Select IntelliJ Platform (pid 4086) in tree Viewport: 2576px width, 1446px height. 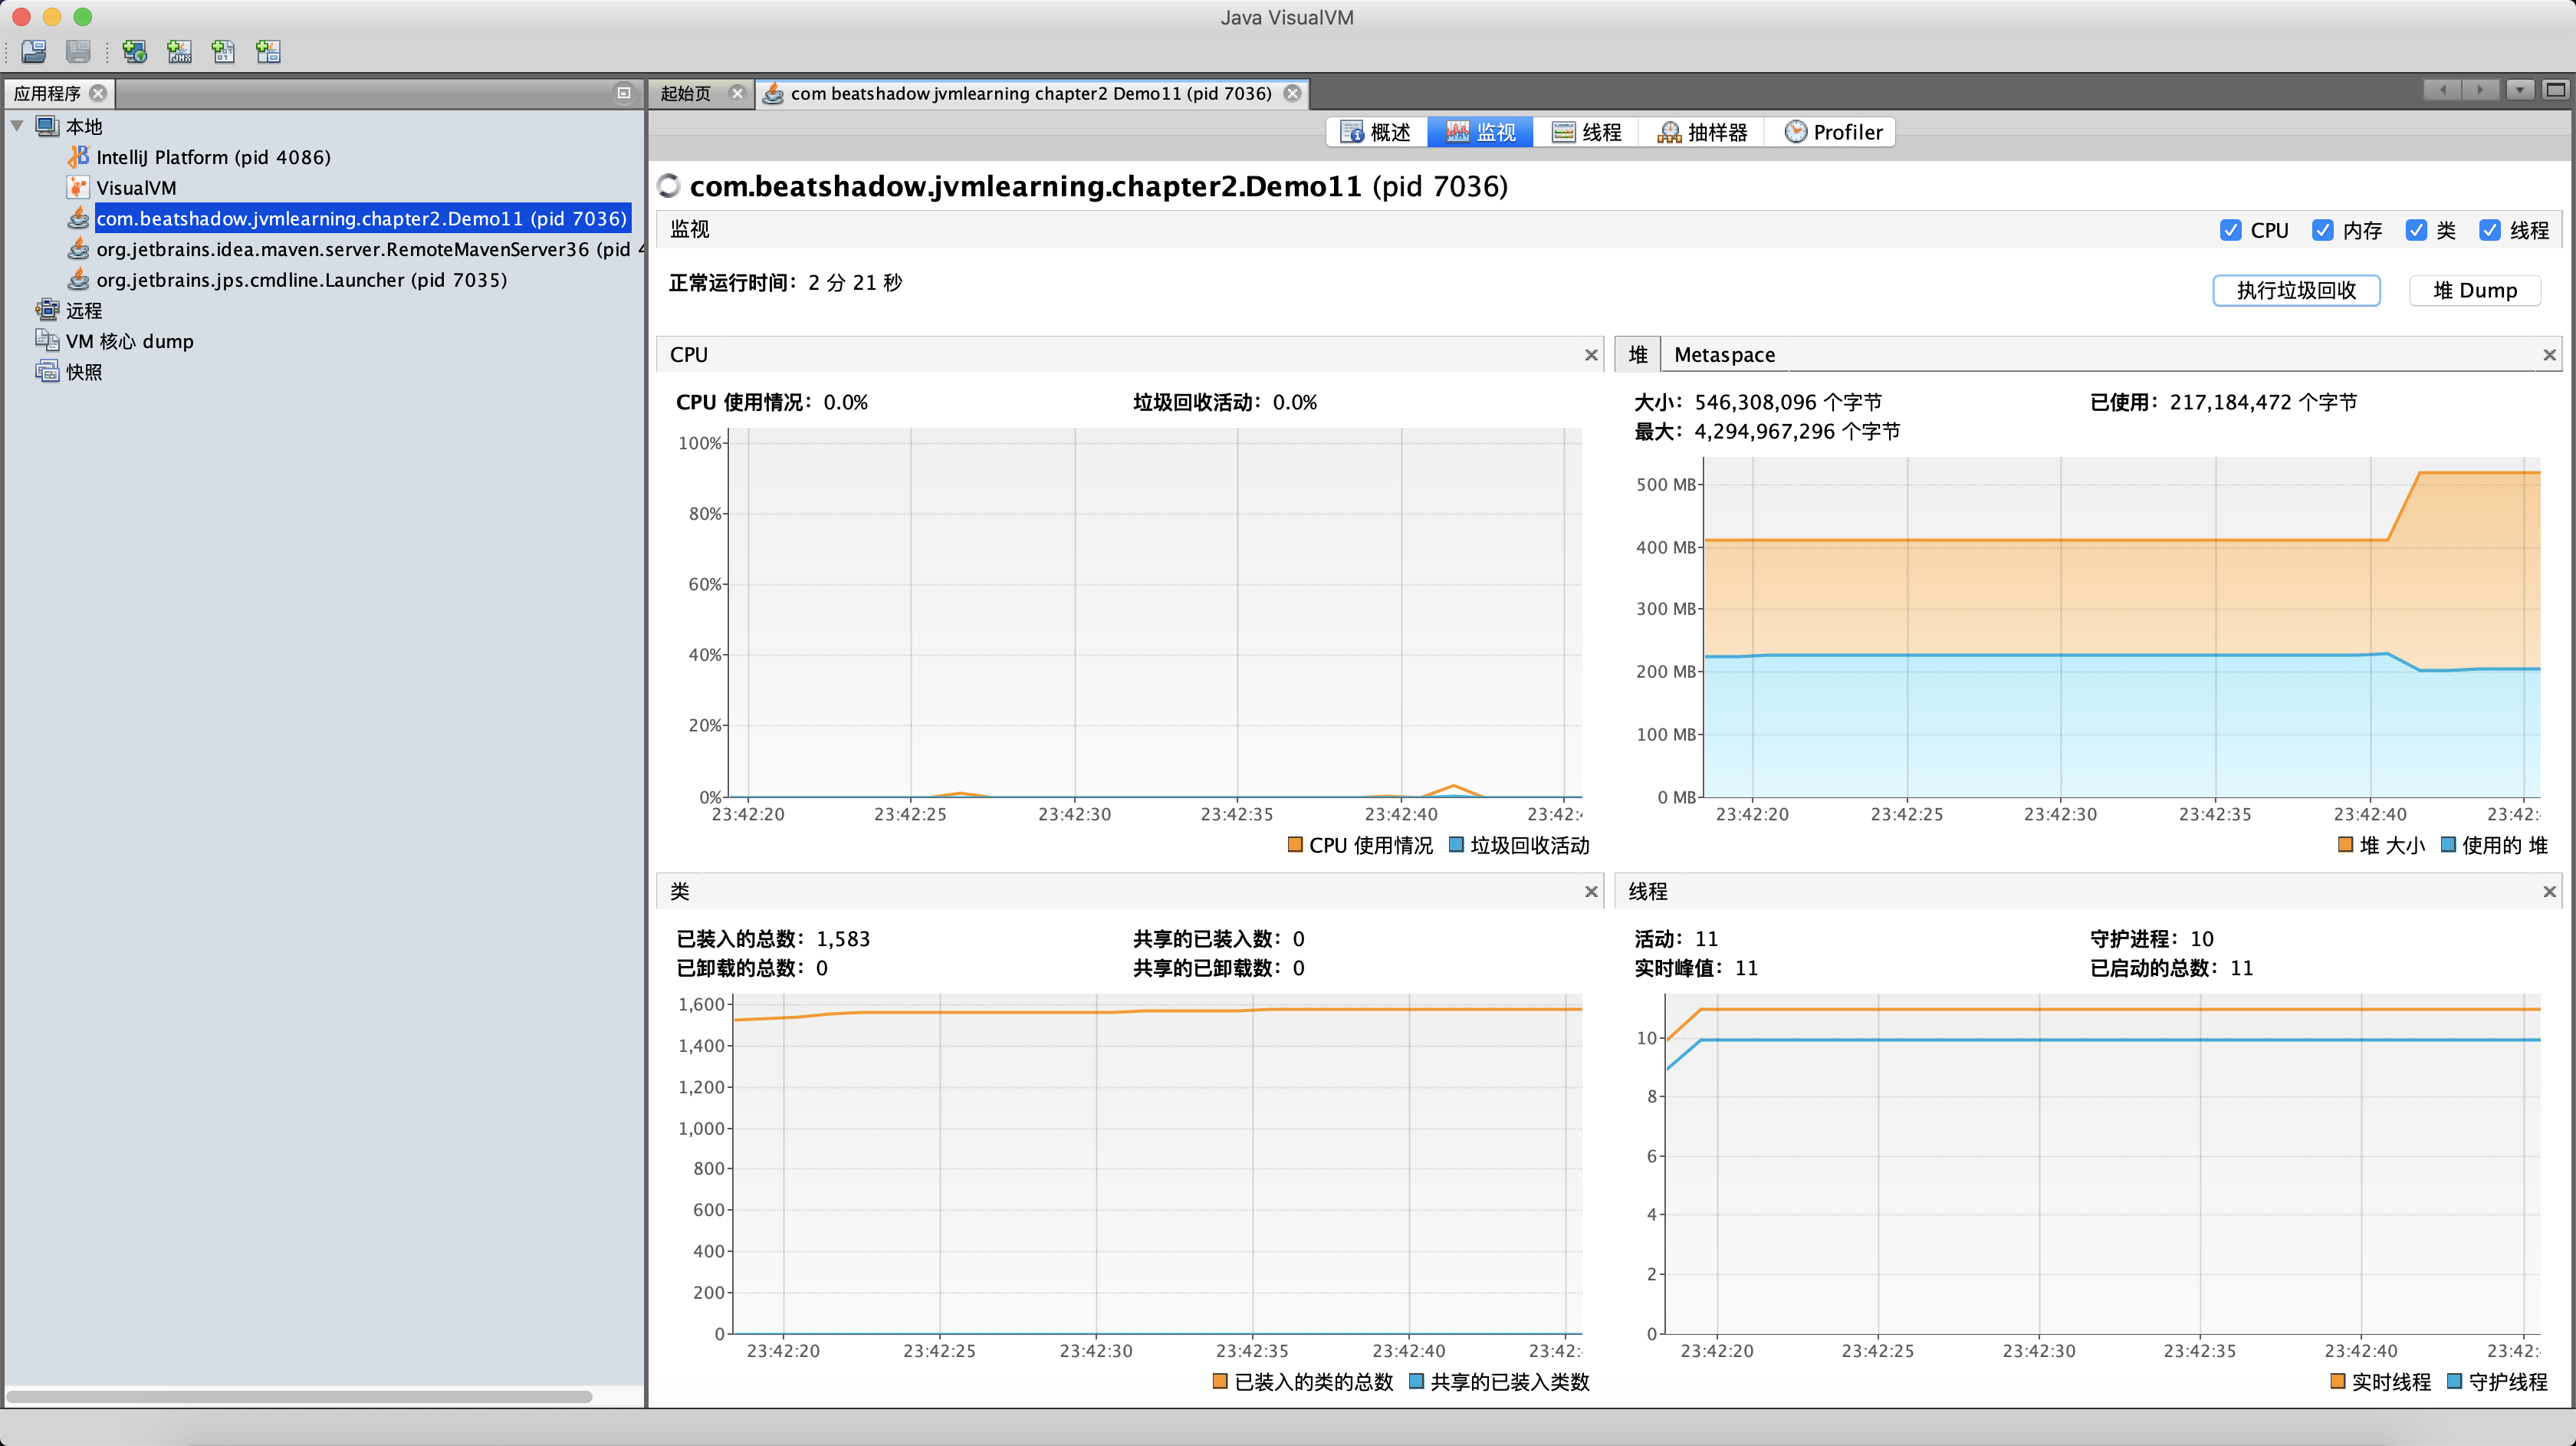click(212, 157)
